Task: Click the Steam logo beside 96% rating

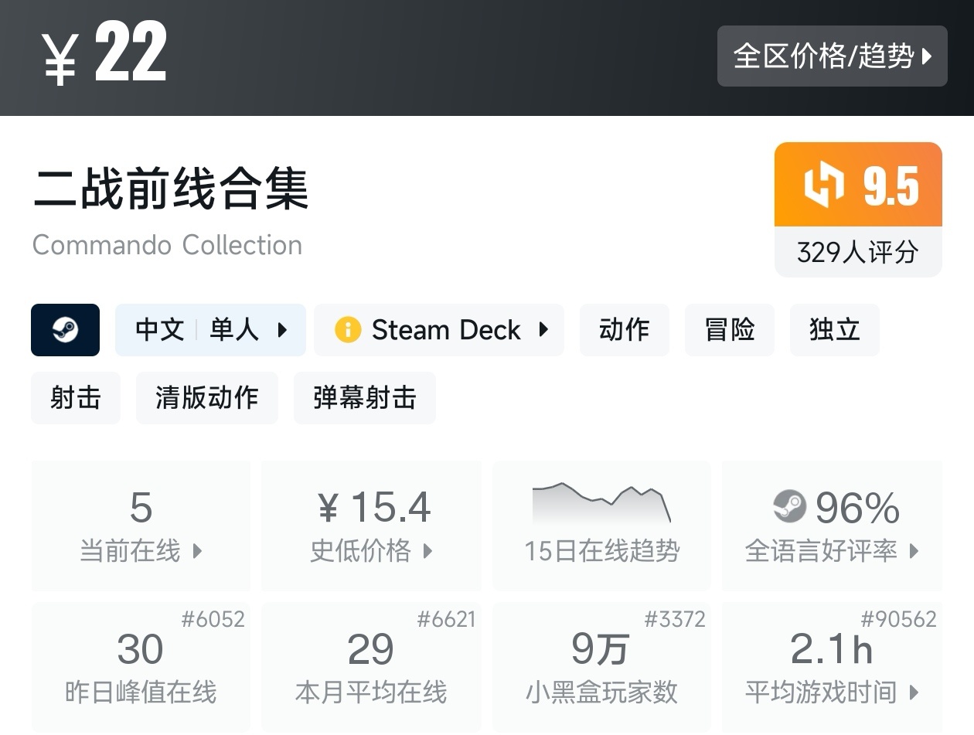Action: [x=789, y=507]
